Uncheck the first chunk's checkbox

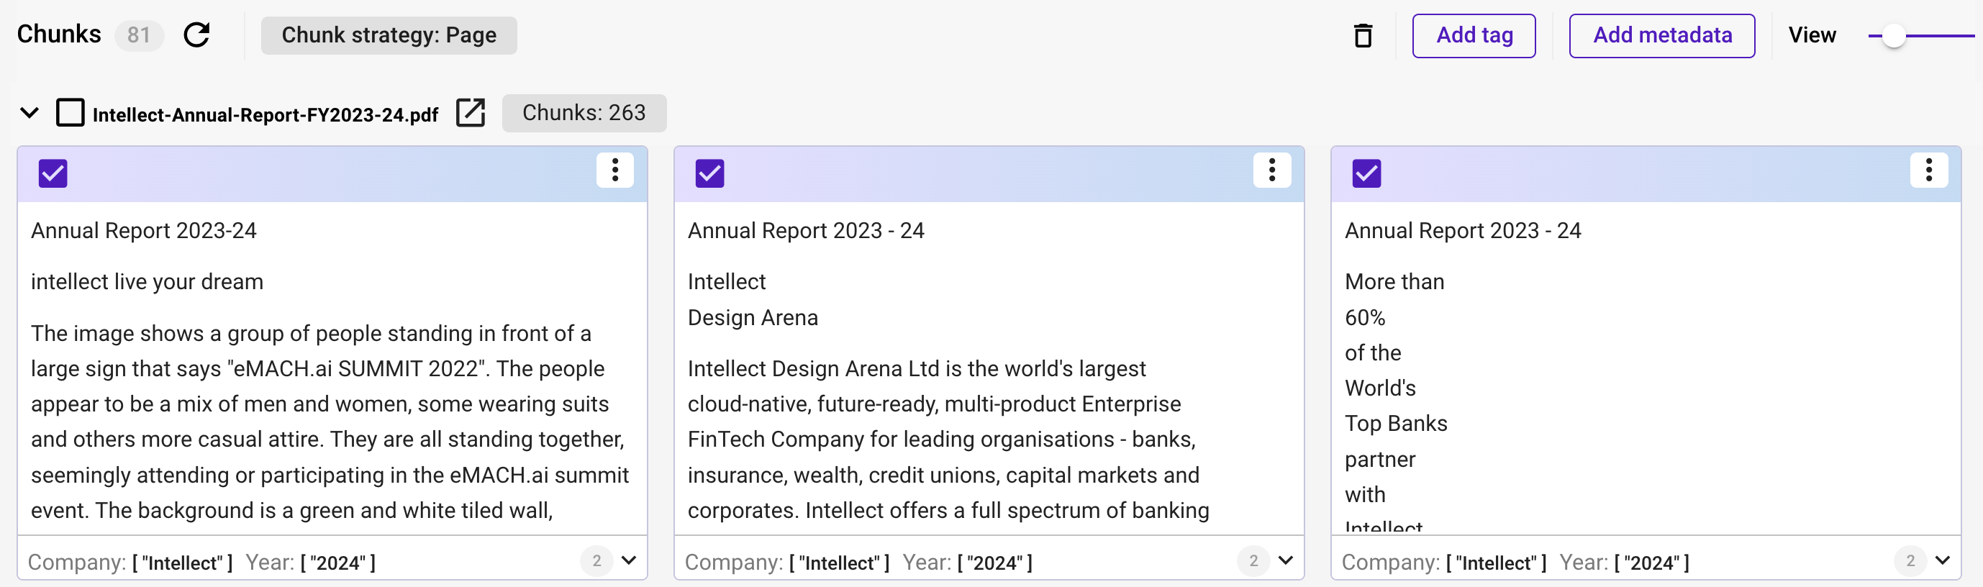53,173
